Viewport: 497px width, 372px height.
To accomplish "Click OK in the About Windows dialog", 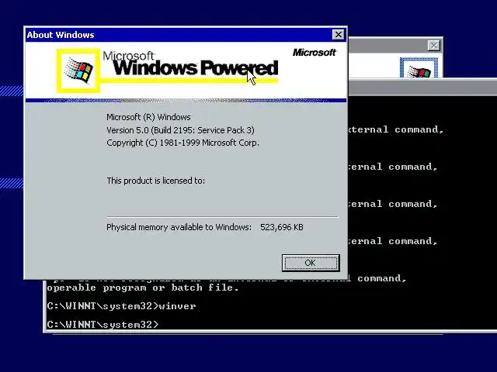I will coord(311,263).
